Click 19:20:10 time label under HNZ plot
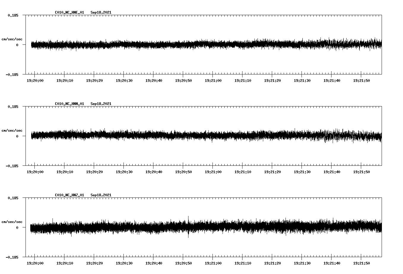 point(65,263)
